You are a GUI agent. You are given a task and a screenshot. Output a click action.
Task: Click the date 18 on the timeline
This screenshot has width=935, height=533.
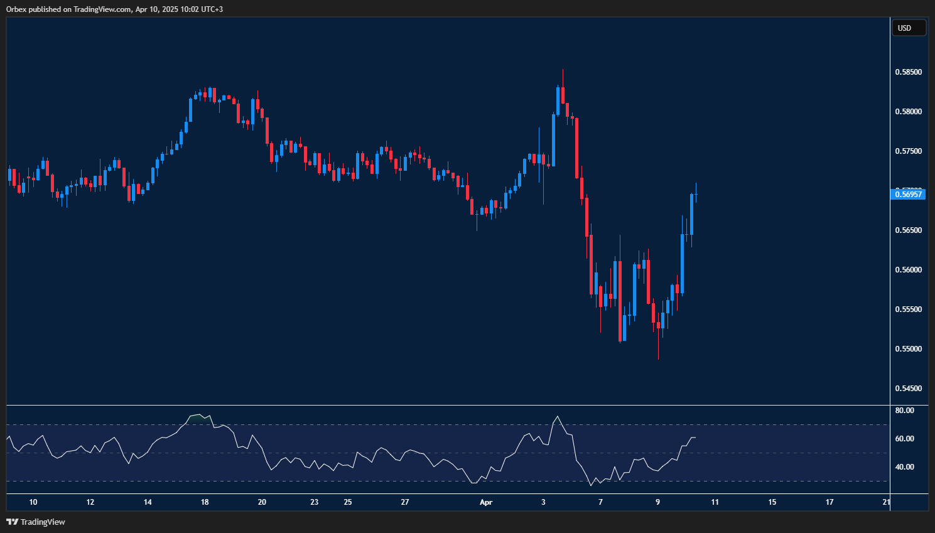(205, 502)
